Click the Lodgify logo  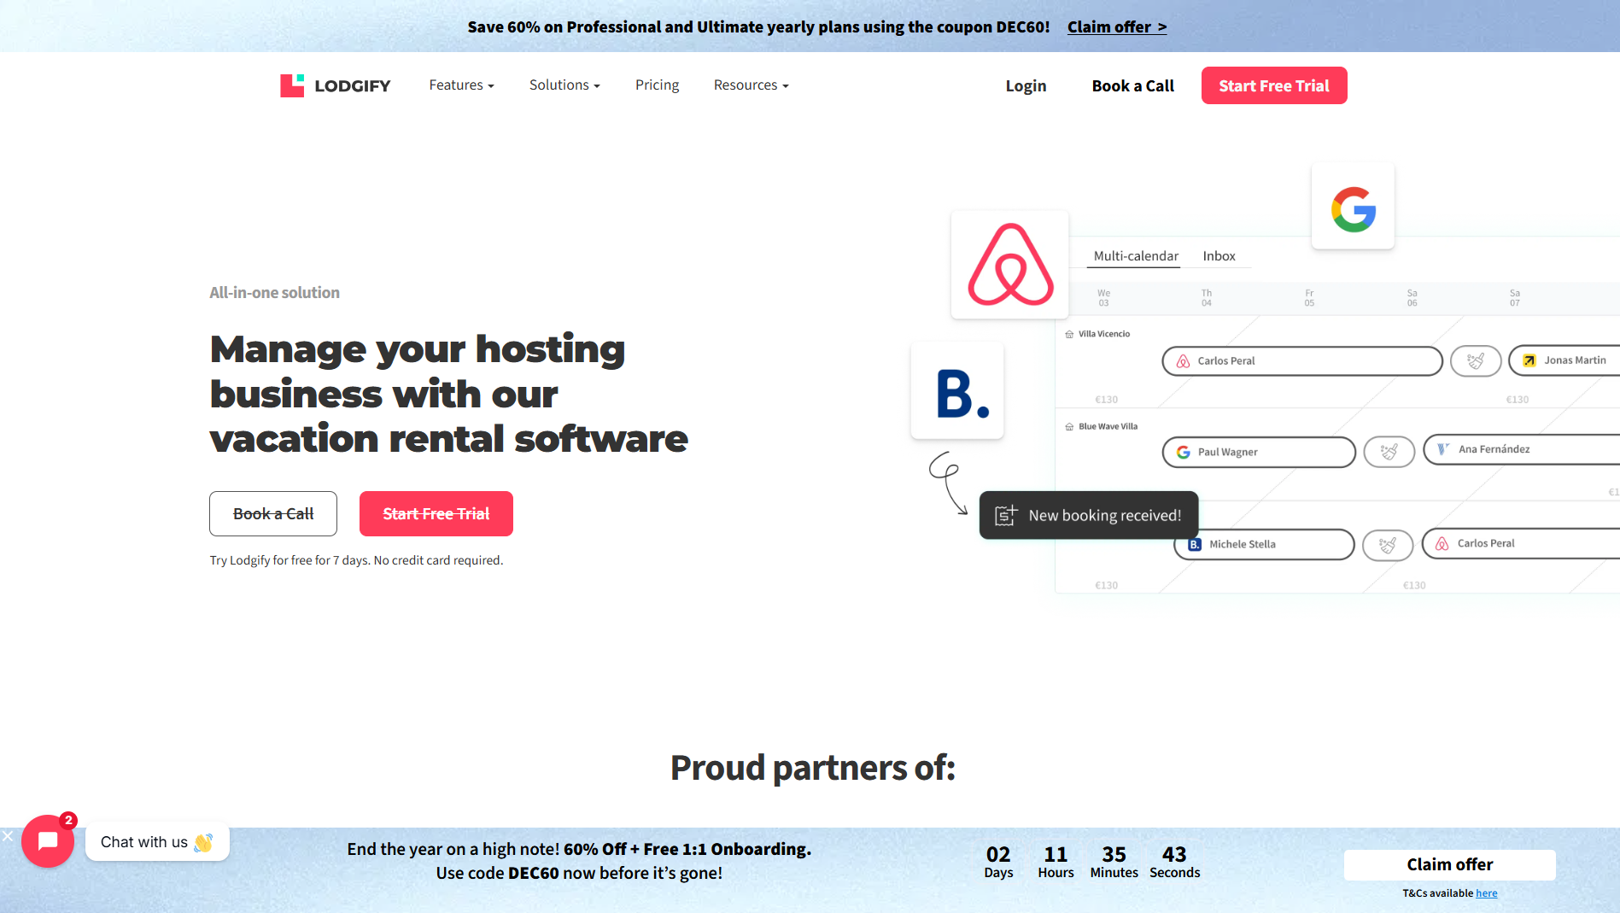[x=335, y=85]
